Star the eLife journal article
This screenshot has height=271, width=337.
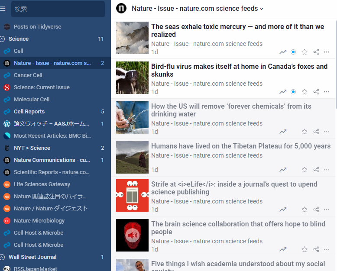tap(305, 210)
